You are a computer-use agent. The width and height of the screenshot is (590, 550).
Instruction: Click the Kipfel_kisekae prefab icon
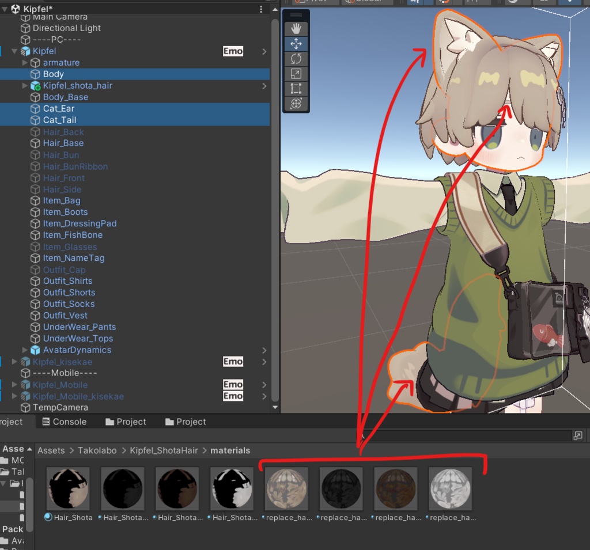(25, 362)
